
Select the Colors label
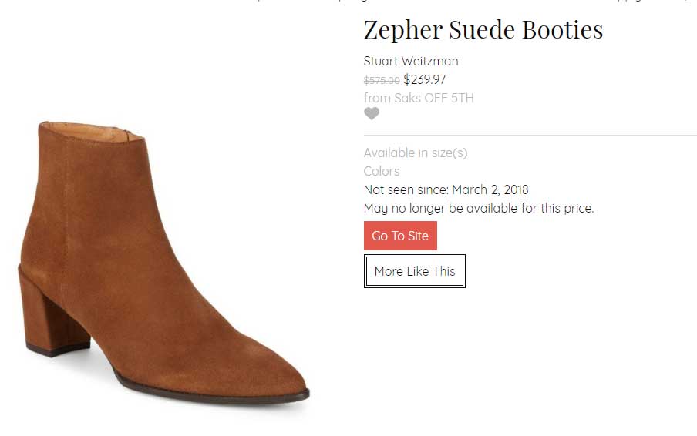pyautogui.click(x=382, y=171)
